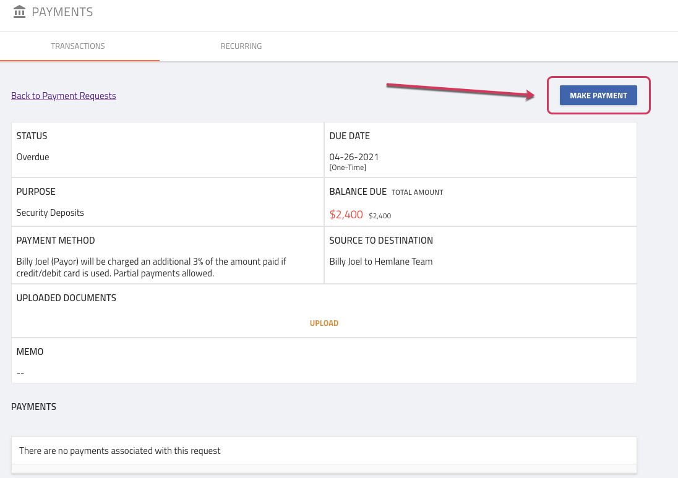Click the no payments associated message row

(120, 451)
